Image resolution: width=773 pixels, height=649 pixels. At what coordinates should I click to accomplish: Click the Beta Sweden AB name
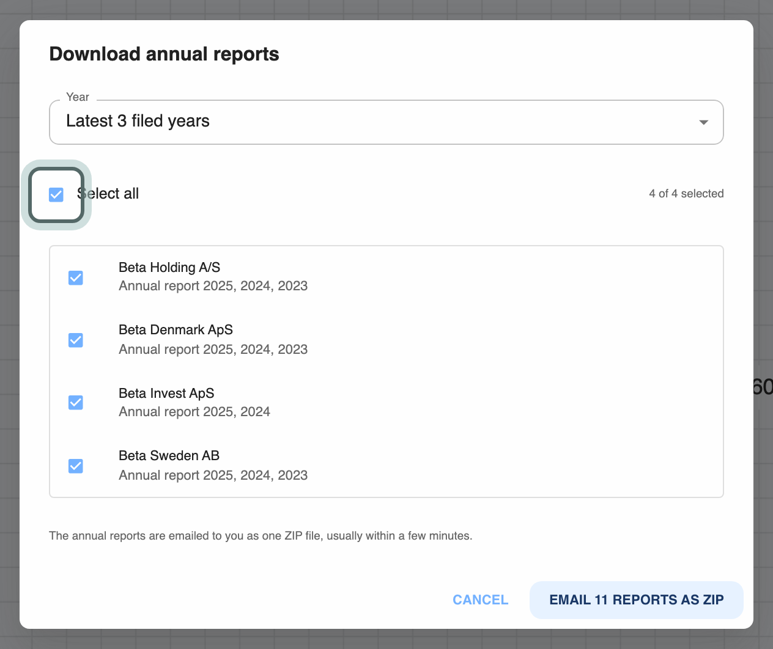pos(169,456)
